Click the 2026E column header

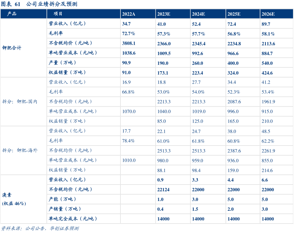(x=268, y=14)
